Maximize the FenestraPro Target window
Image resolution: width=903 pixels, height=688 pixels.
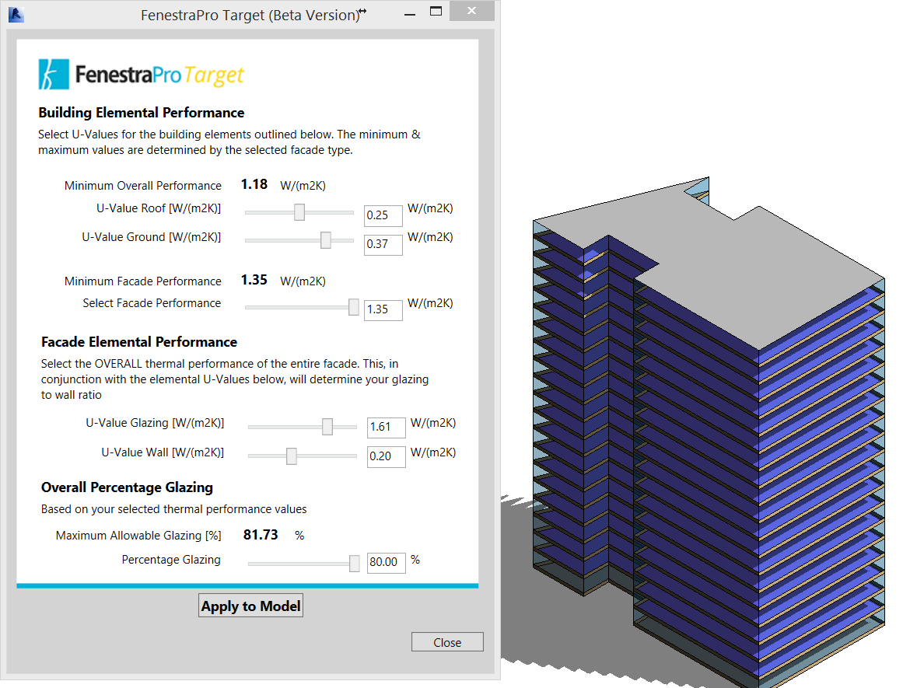(x=436, y=12)
